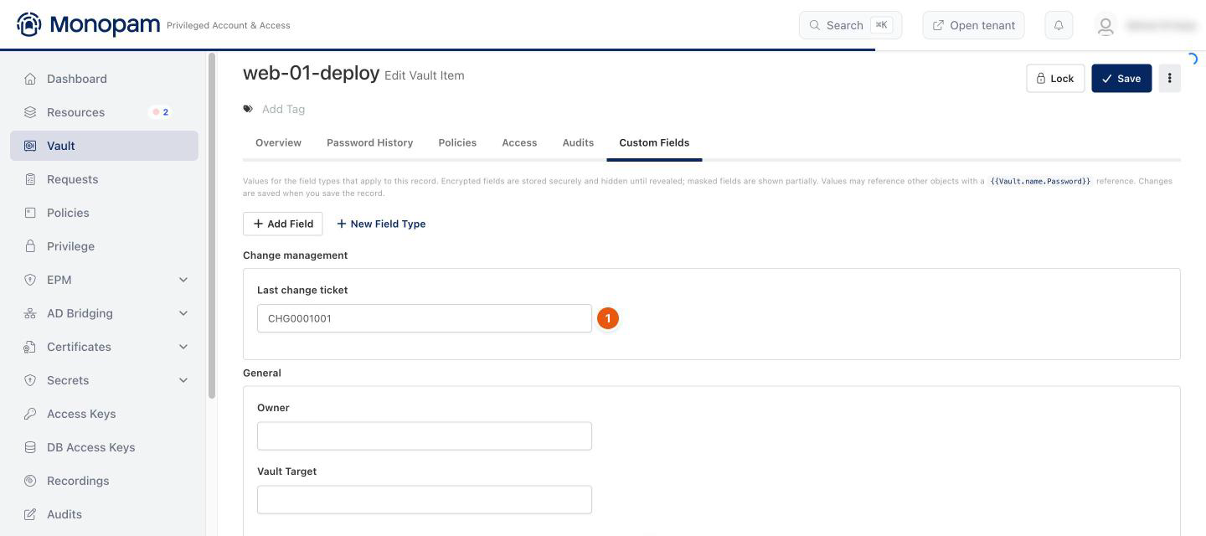Open the user profile avatar

[x=1105, y=26]
